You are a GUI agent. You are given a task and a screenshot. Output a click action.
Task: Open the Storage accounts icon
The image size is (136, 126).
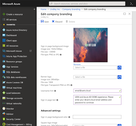click(4, 98)
